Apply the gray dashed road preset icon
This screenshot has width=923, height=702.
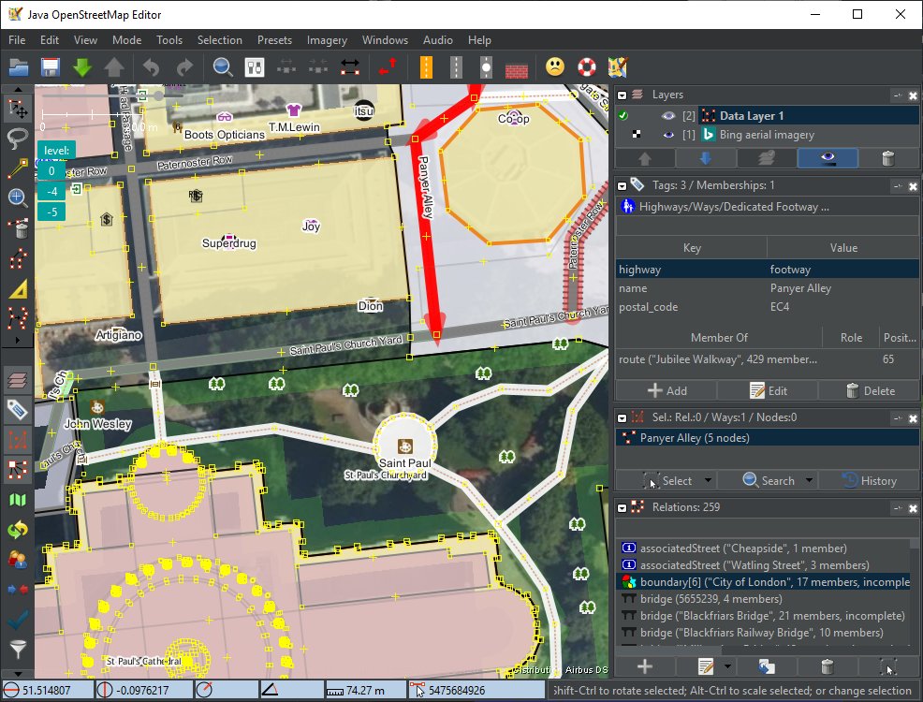(x=456, y=67)
